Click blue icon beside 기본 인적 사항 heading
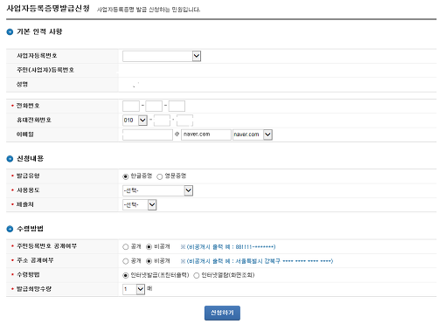The image size is (437, 324). [x=10, y=31]
